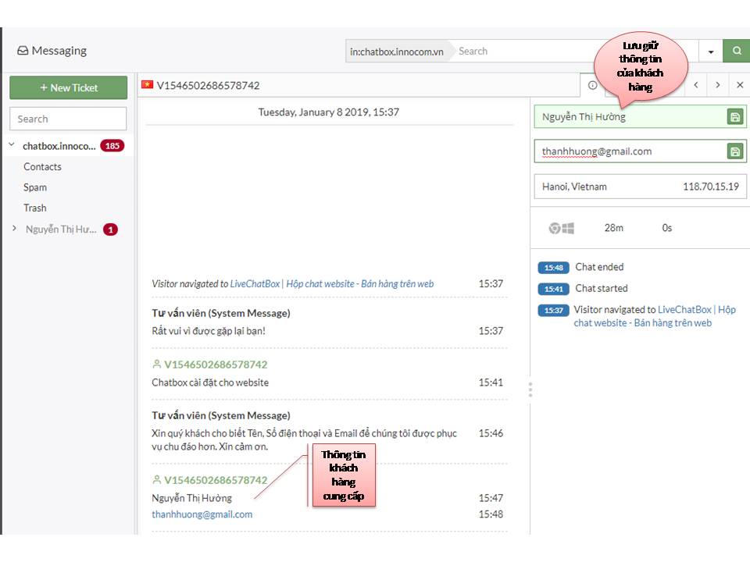750x562 pixels.
Task: Save the thanhhuong@gmail.com email field
Action: pyautogui.click(x=735, y=151)
